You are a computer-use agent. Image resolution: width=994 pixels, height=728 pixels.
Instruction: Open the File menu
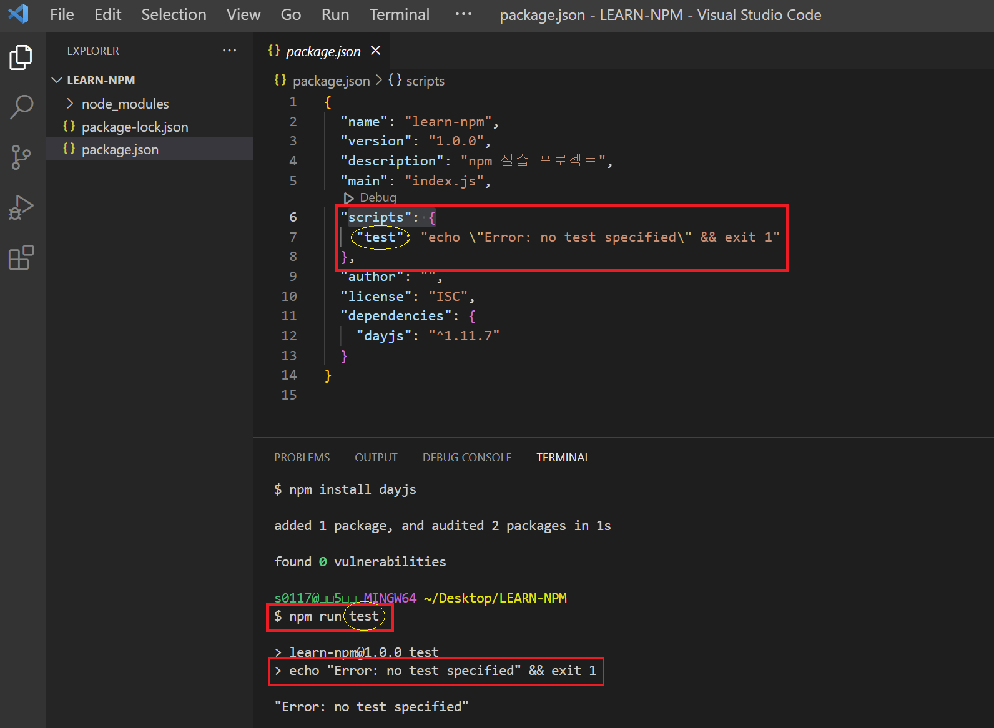[62, 14]
